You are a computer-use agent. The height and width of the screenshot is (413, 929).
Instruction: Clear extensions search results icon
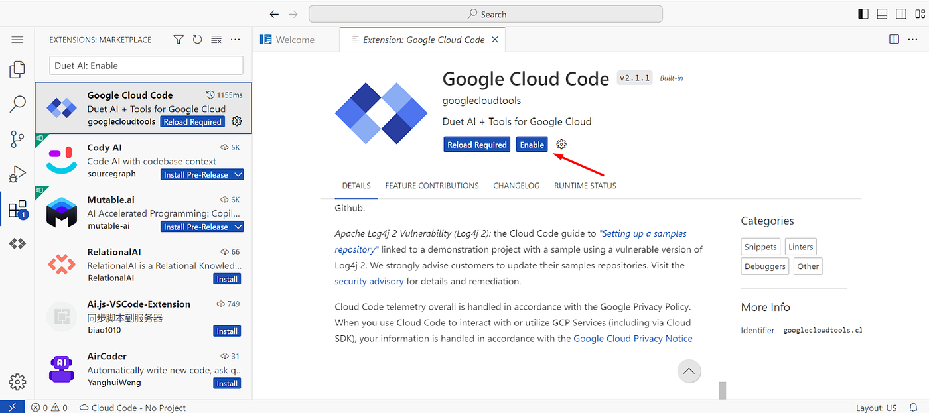216,40
